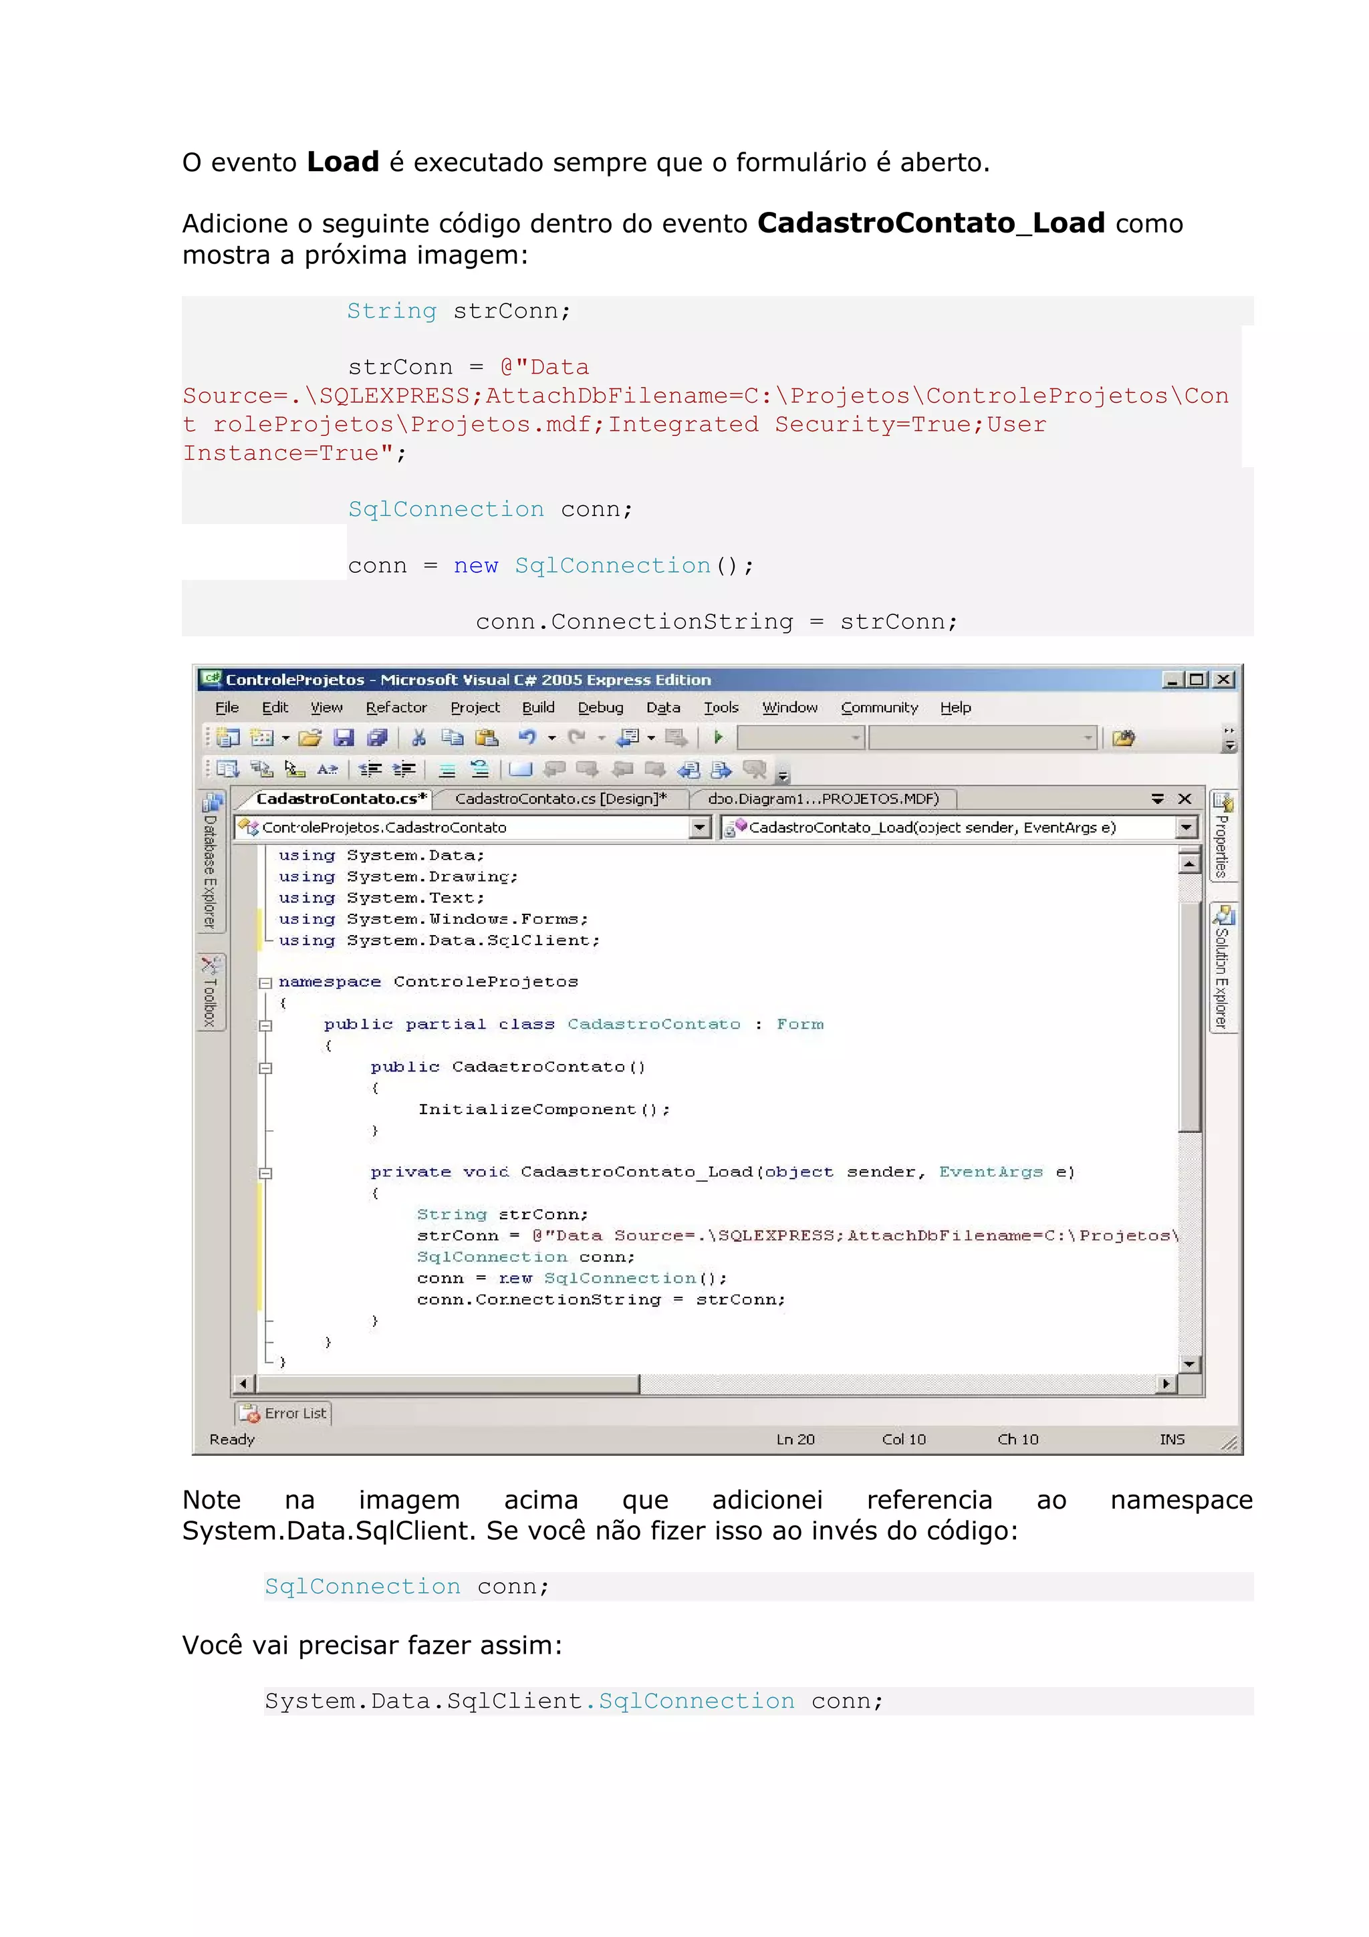Comment out the selected lines icon

click(447, 769)
